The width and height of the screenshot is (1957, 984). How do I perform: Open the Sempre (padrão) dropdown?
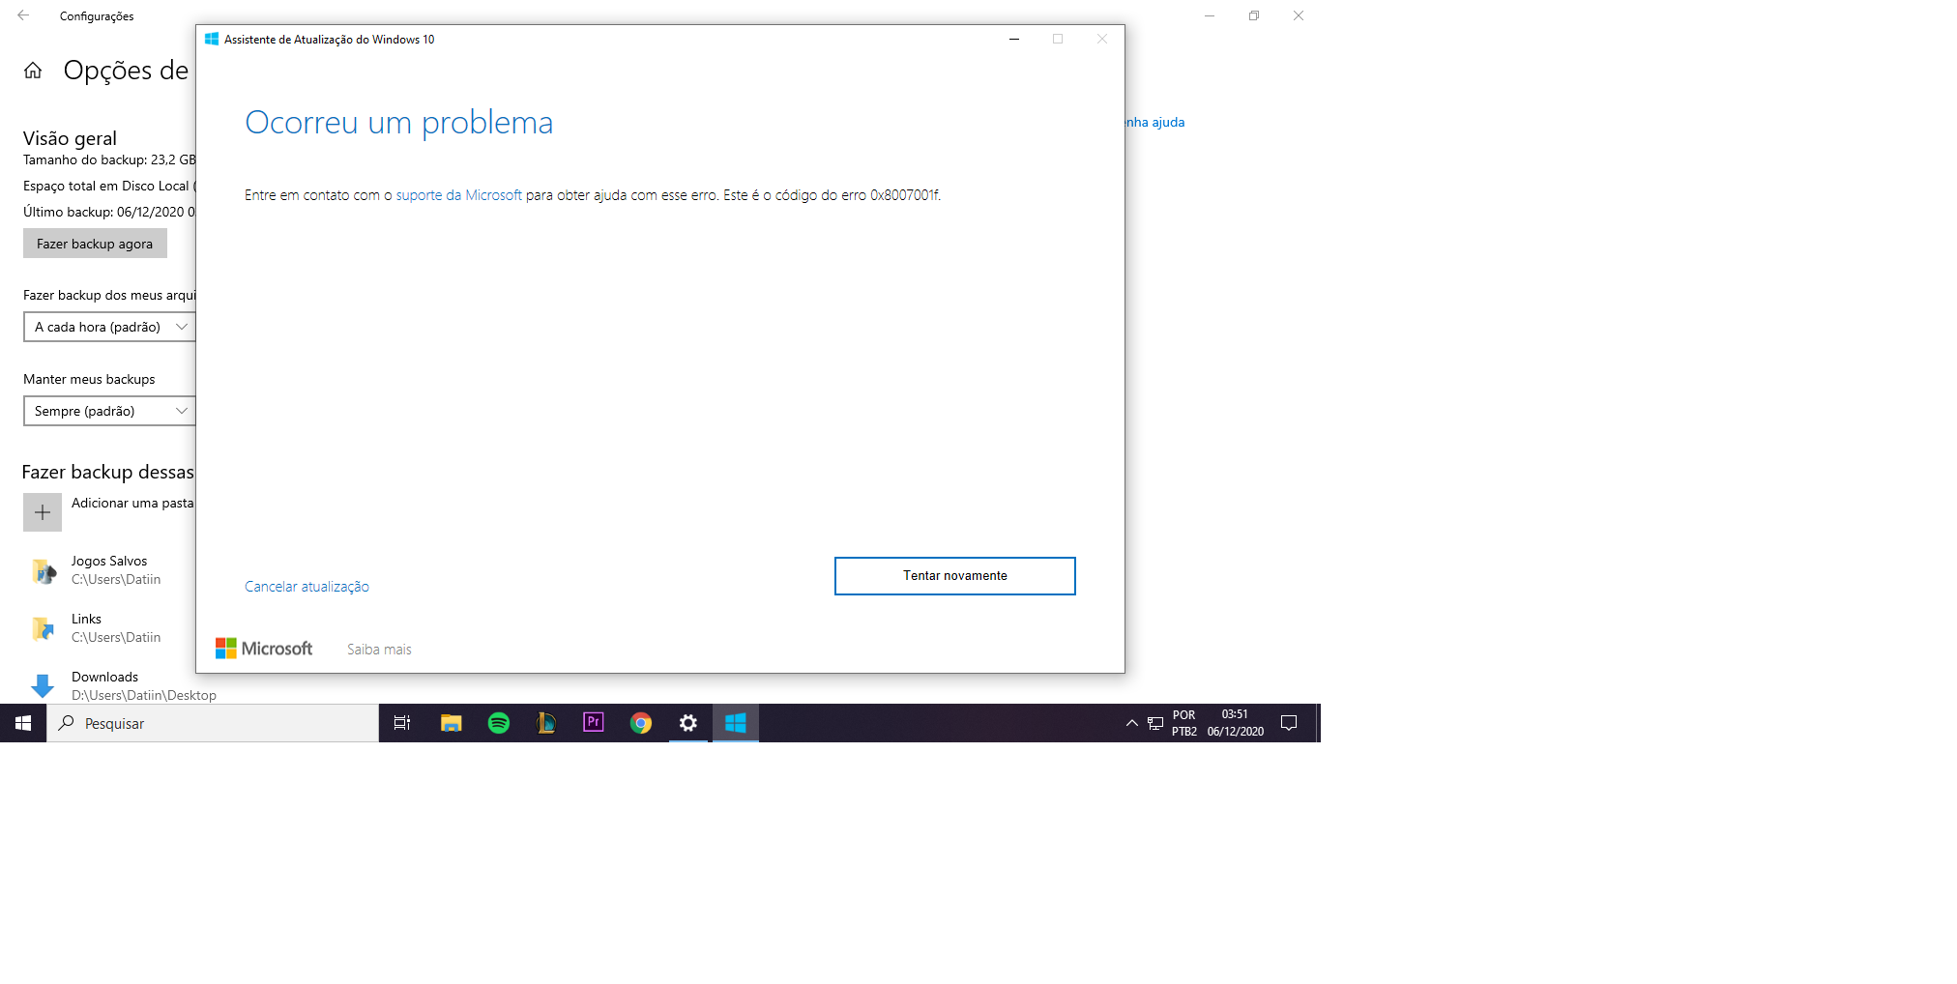point(109,412)
